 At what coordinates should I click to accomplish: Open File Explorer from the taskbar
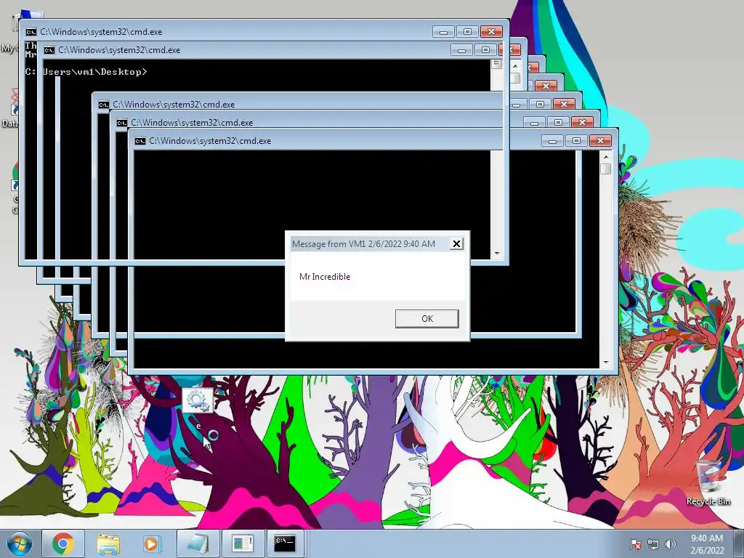(x=108, y=543)
